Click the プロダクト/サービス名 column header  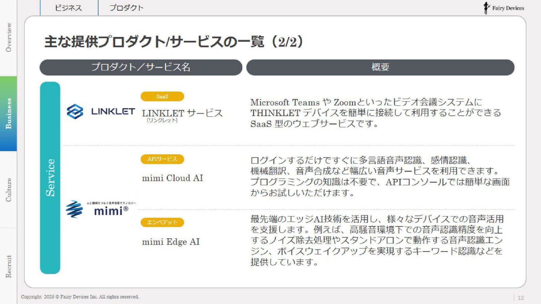pyautogui.click(x=141, y=67)
